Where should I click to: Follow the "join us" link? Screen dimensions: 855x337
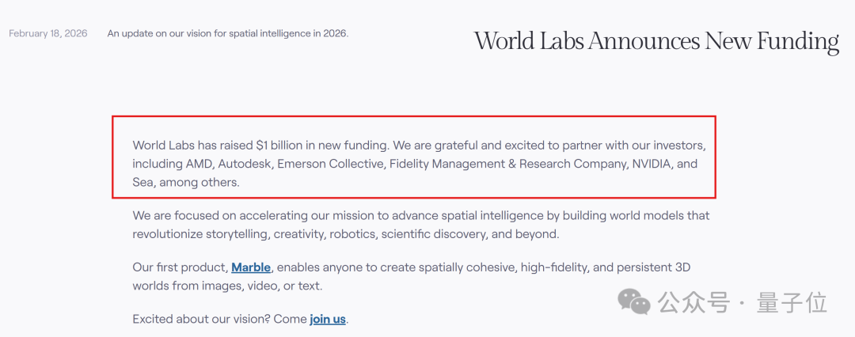tap(328, 319)
